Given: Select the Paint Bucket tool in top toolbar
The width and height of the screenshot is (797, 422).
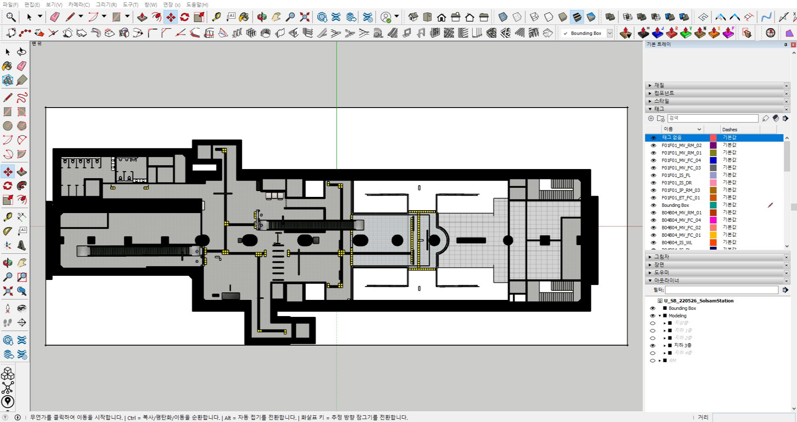Looking at the screenshot, I should (244, 17).
